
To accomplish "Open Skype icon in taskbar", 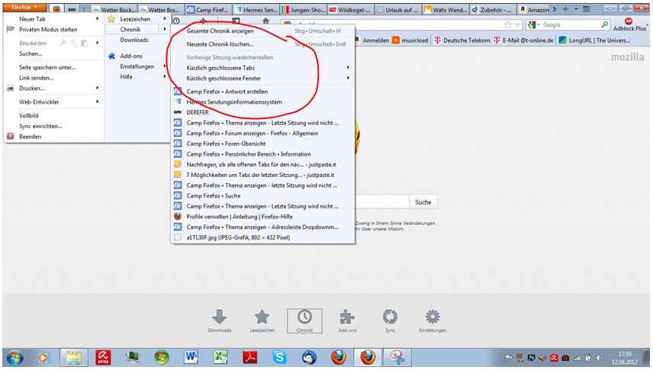I will pos(279,358).
